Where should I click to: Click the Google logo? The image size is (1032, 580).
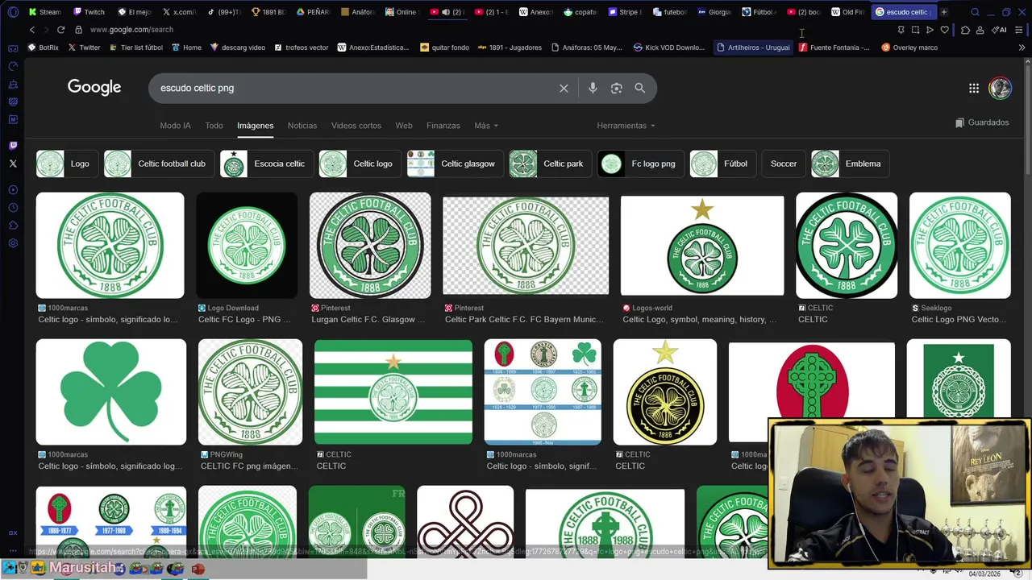94,87
